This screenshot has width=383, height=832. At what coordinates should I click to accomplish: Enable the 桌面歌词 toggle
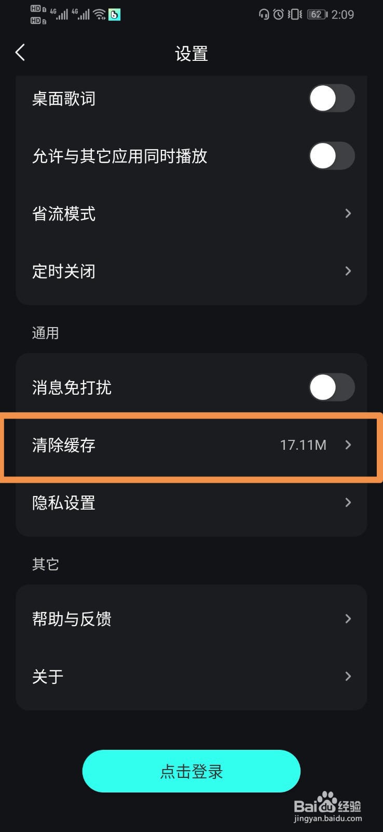(x=332, y=99)
